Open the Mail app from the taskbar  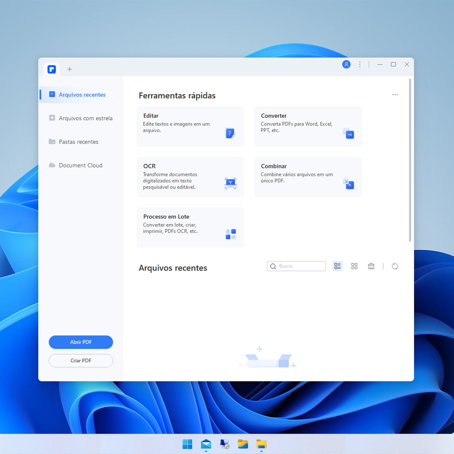(x=206, y=444)
